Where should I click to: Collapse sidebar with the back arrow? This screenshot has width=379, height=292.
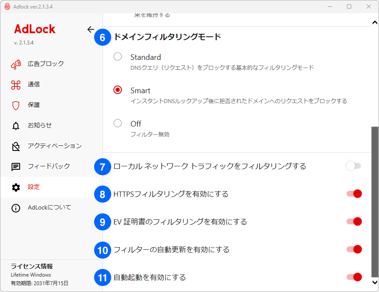(91, 29)
